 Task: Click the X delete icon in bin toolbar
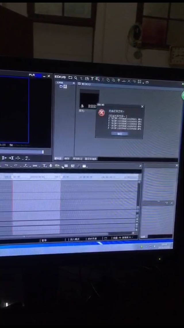129,81
